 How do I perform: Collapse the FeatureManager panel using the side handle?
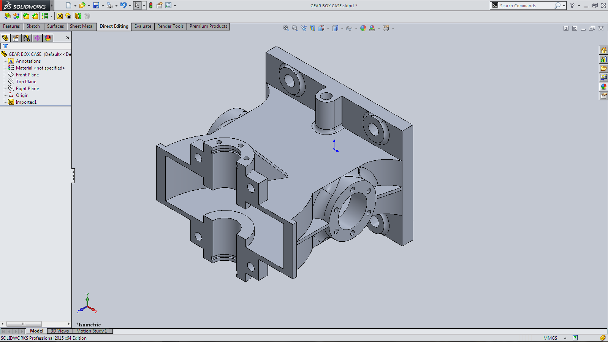coord(73,176)
